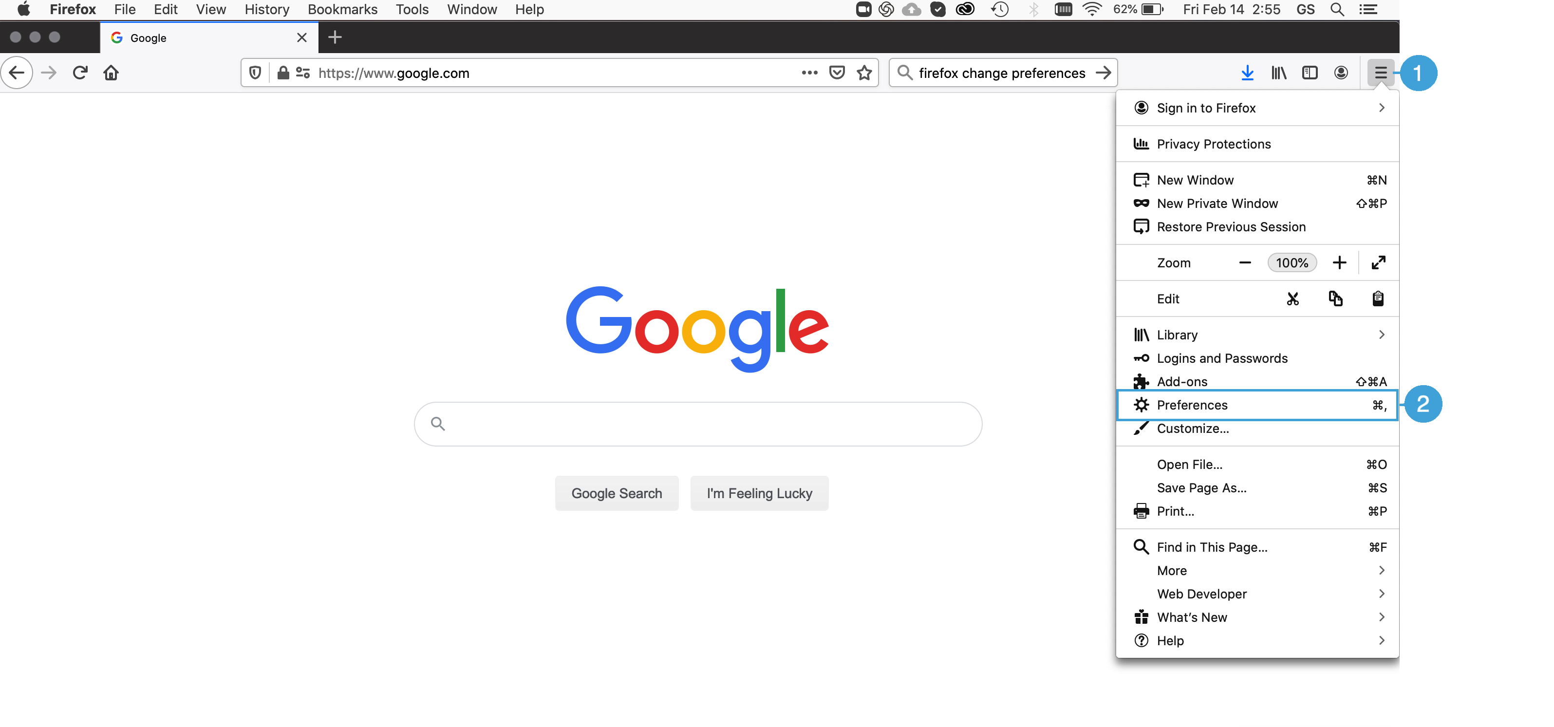The image size is (1554, 727).
Task: Open the Wi-Fi status menu
Action: click(x=1092, y=9)
